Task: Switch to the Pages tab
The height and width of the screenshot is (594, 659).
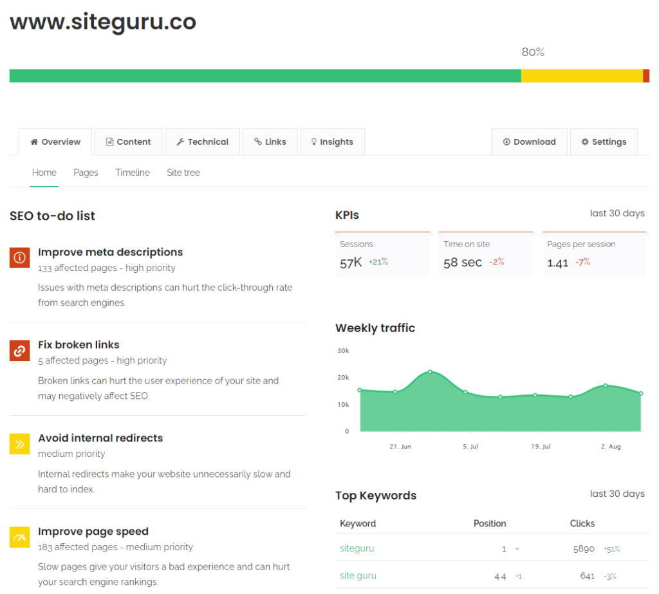Action: coord(86,172)
